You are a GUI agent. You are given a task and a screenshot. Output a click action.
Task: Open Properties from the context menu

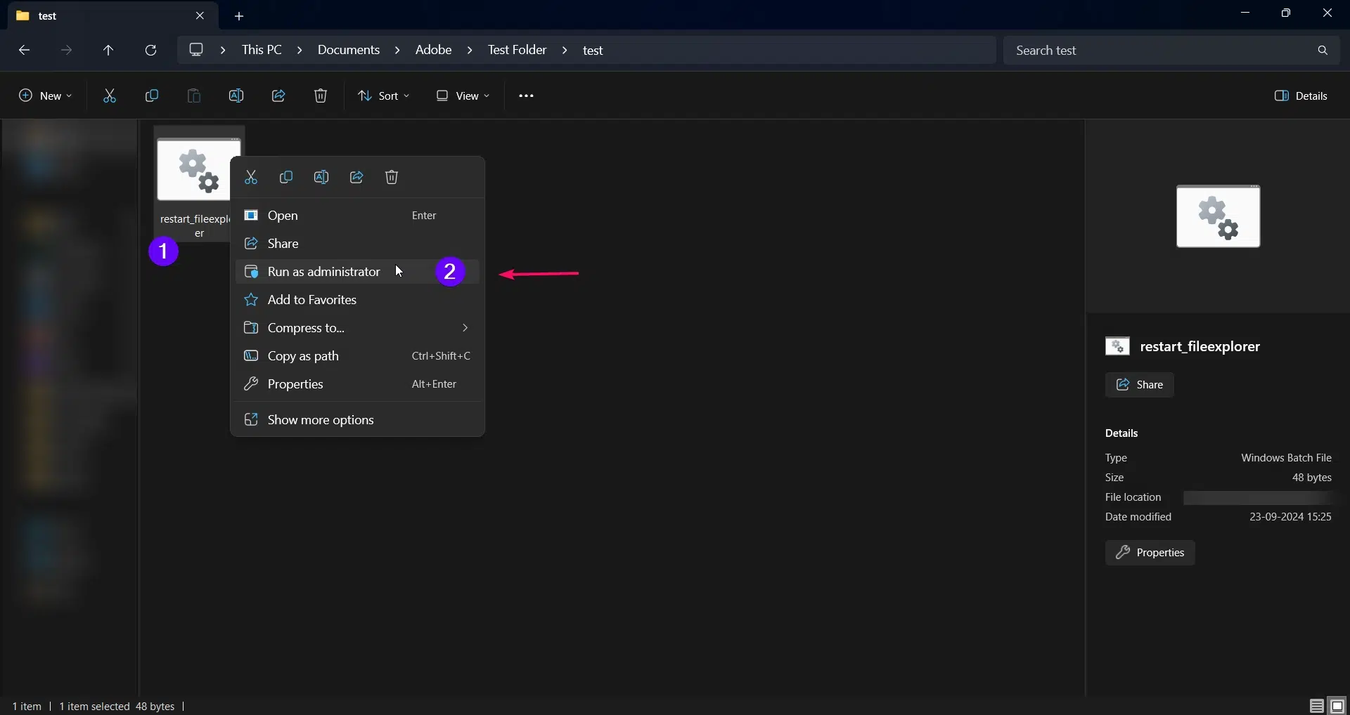[x=357, y=384]
